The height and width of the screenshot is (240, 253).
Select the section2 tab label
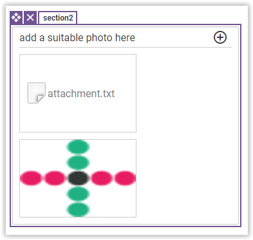[x=58, y=18]
